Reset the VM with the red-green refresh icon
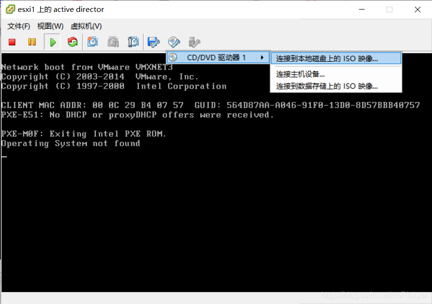This screenshot has height=304, width=432. [x=73, y=42]
